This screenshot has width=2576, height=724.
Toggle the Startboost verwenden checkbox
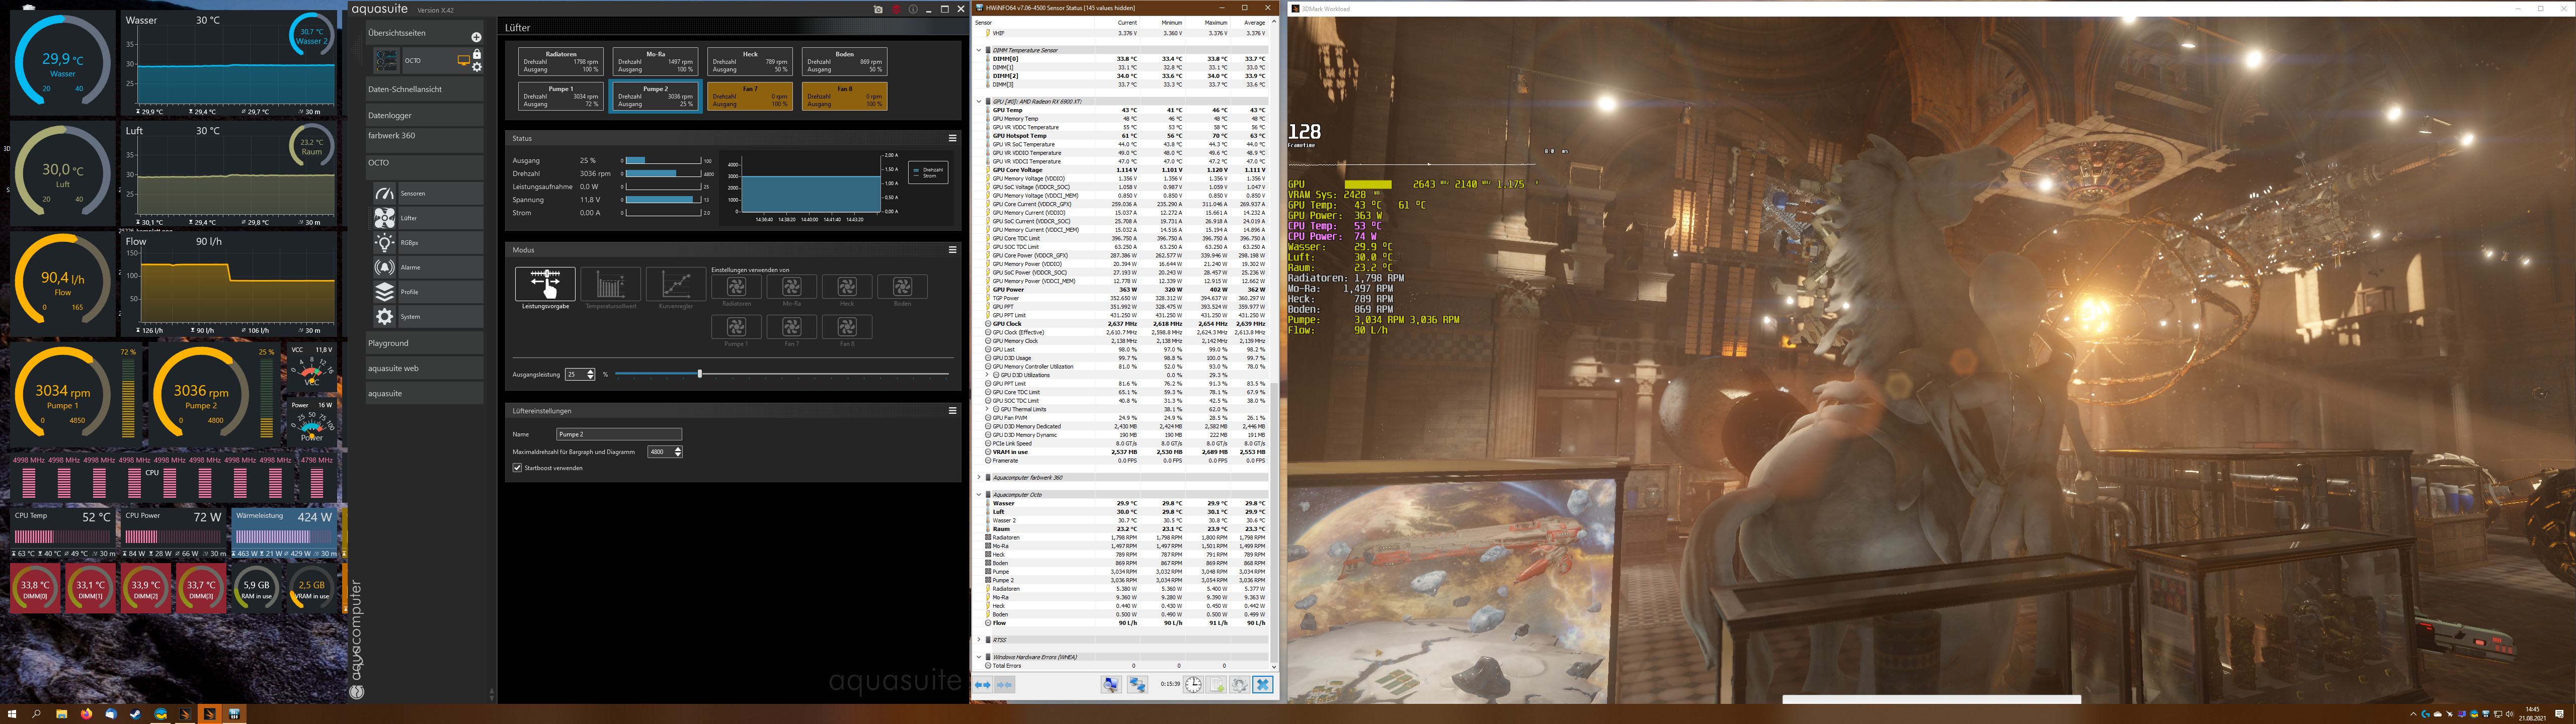[517, 468]
